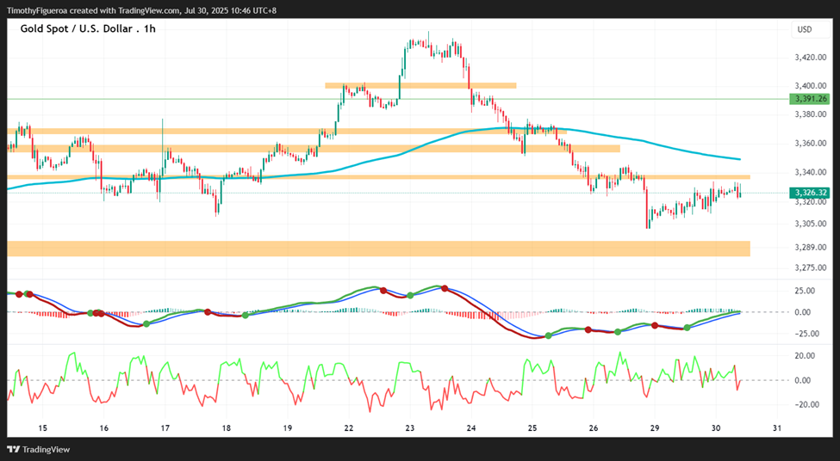
Task: Click the cyan moving average line end
Action: [x=740, y=159]
